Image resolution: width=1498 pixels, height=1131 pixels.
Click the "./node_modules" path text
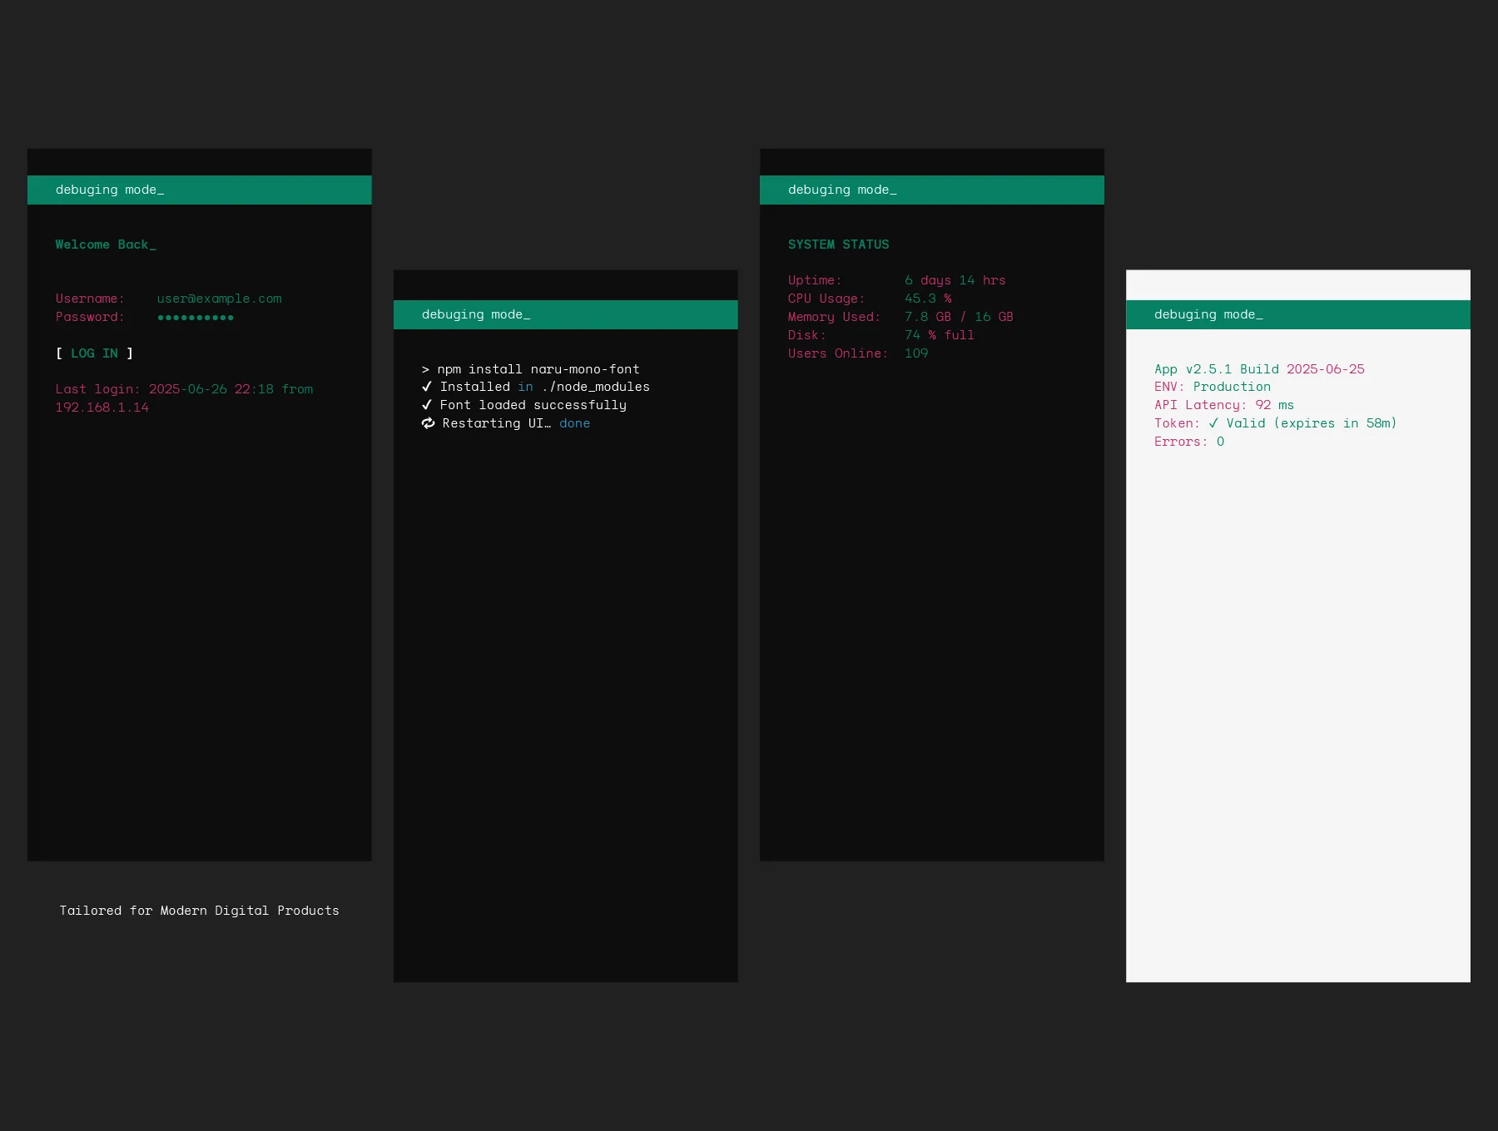(x=596, y=387)
